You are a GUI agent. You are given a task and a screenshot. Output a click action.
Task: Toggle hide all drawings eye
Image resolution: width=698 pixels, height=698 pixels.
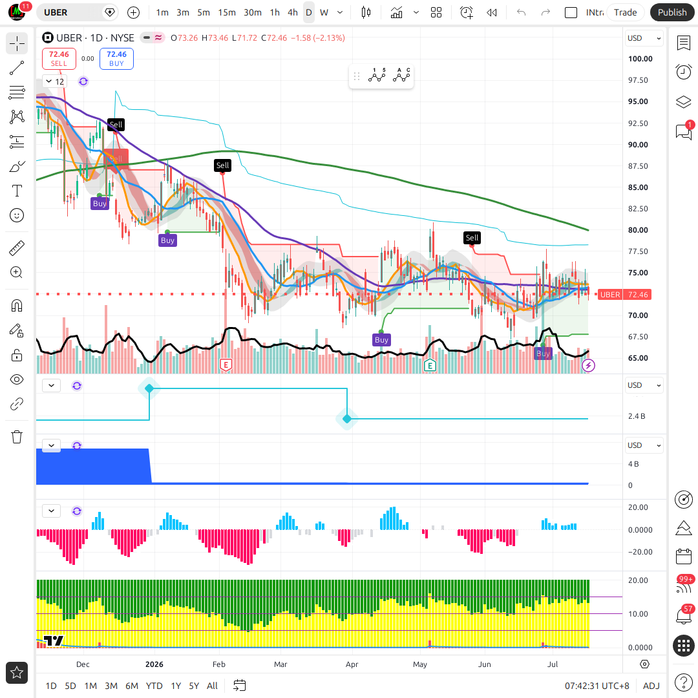pos(17,380)
